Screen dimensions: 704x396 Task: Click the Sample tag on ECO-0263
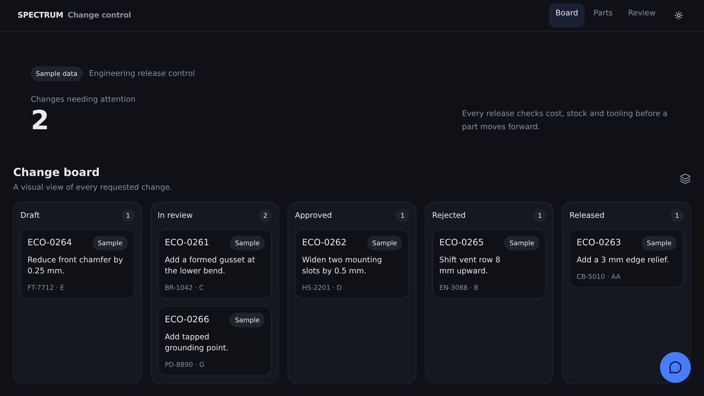click(x=659, y=243)
